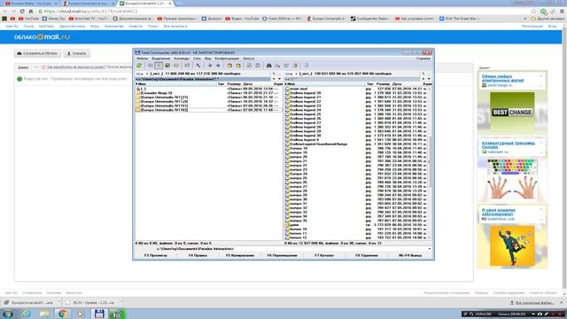Image resolution: width=567 pixels, height=319 pixels.
Task: Click the green Reread source icon in Total Commander
Action: click(139, 66)
